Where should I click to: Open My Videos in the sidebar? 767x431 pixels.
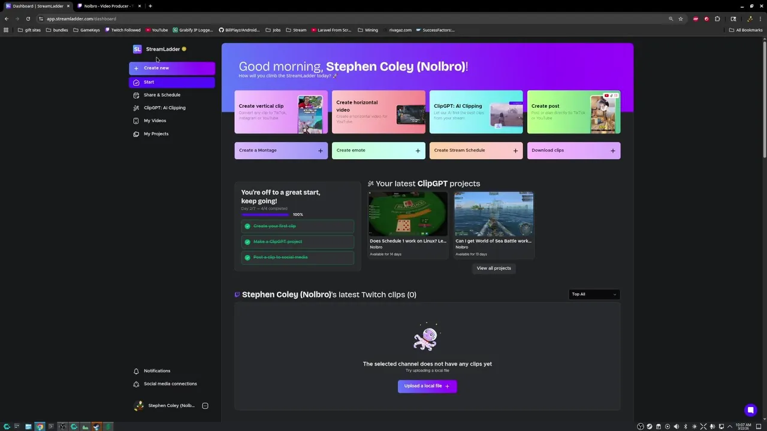172,121
